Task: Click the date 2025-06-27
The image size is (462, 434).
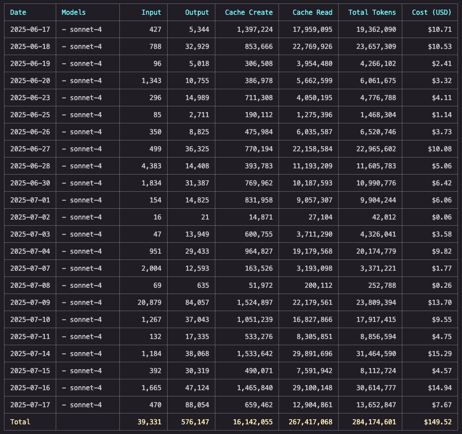Action: 30,149
